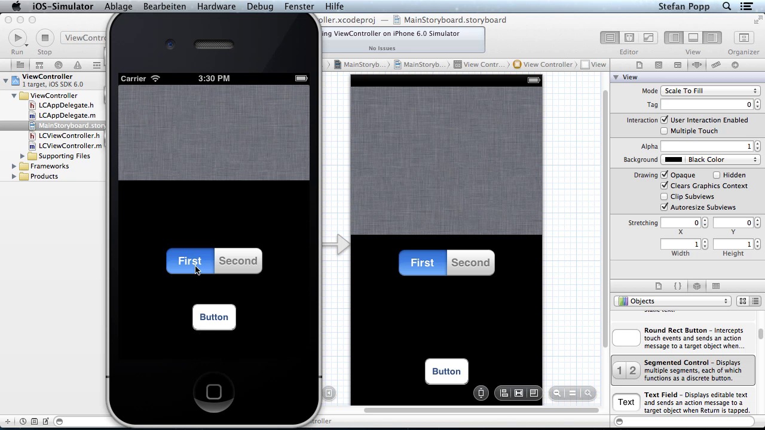This screenshot has width=765, height=430.
Task: Open the Debug menu
Action: (260, 7)
